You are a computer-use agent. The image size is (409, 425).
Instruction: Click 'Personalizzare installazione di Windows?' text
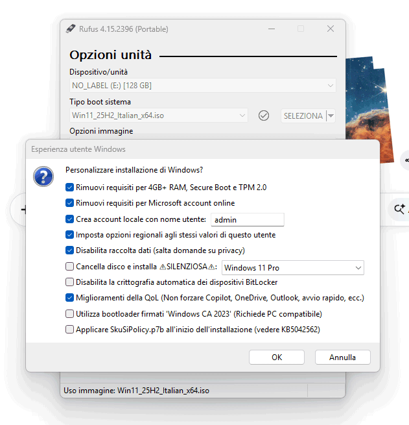coord(134,170)
